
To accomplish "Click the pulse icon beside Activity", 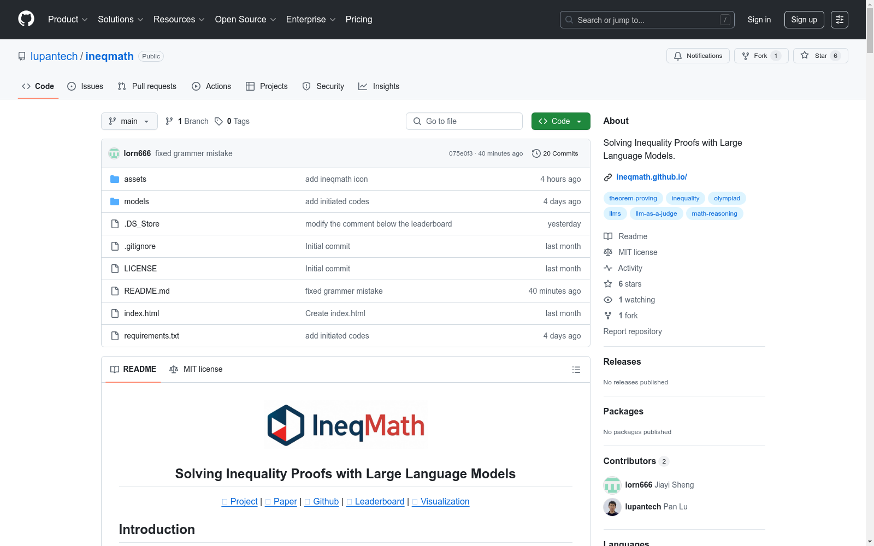I will pyautogui.click(x=608, y=268).
